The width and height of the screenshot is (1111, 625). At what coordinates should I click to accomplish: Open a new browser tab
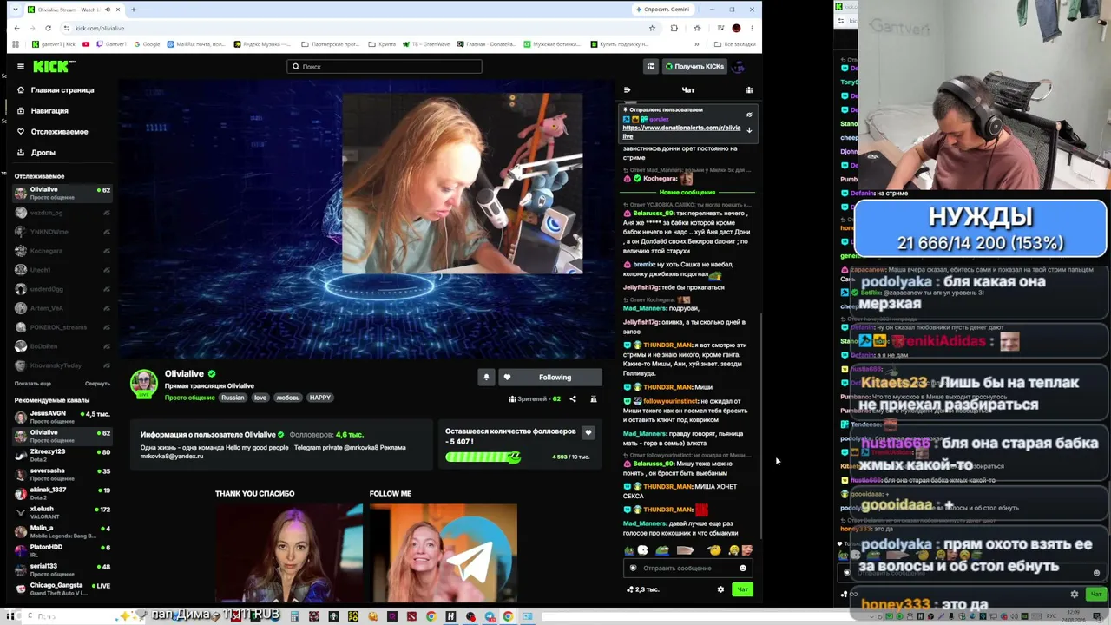[133, 10]
